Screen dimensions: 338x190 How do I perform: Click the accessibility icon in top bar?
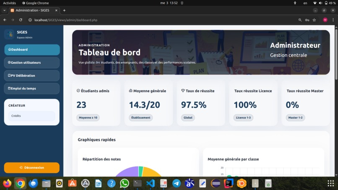click(x=295, y=3)
